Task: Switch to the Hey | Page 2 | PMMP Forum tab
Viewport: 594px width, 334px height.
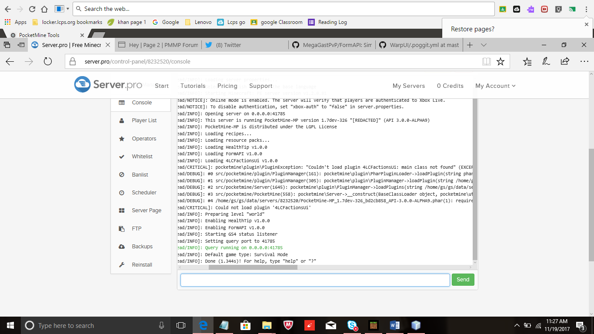Action: (158, 45)
